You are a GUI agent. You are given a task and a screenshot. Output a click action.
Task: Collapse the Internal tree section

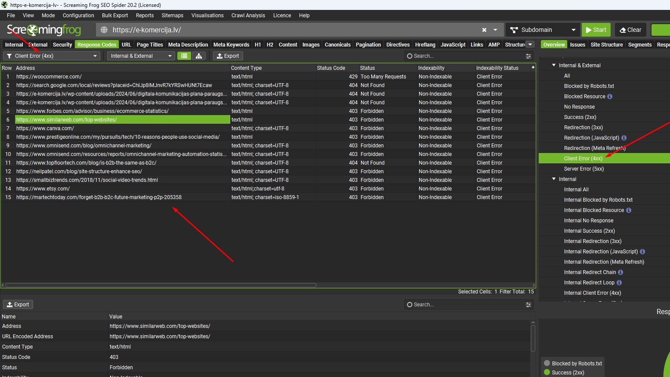pos(554,179)
